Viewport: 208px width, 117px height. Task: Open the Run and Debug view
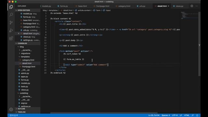[11, 31]
